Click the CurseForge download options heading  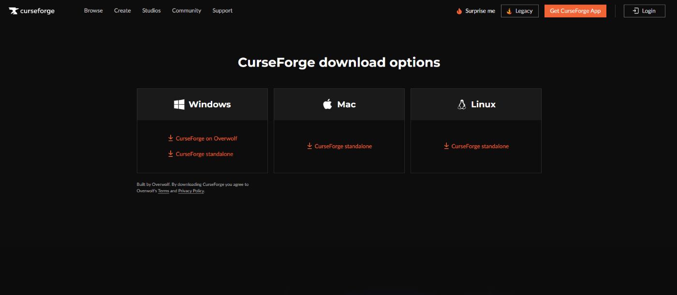[x=339, y=62]
